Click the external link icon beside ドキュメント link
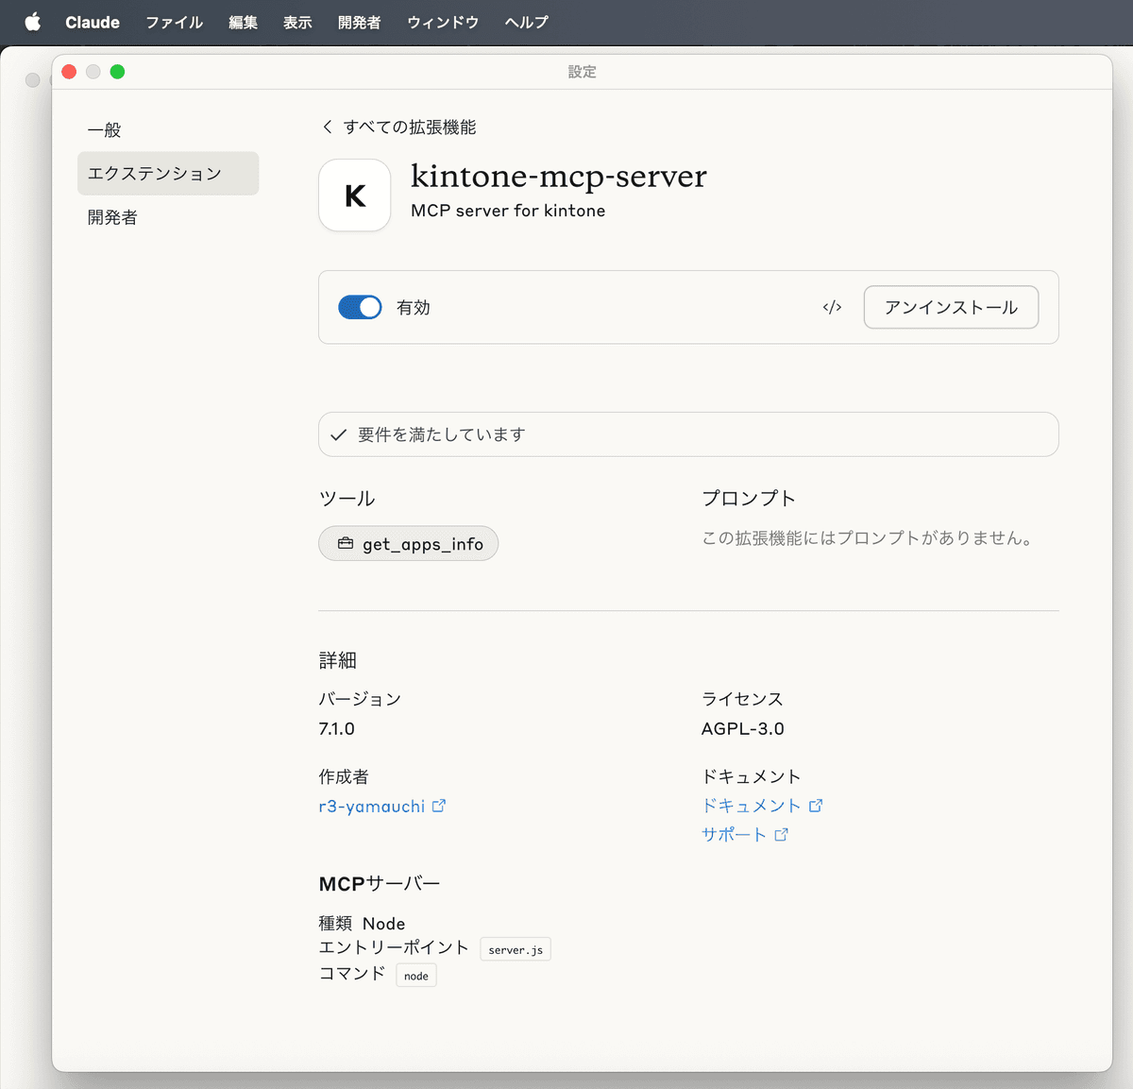Viewport: 1133px width, 1089px height. 816,805
